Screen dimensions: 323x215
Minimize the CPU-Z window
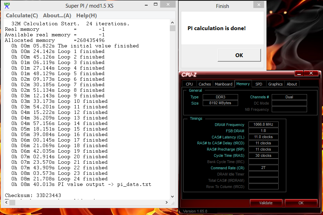[x=299, y=73]
